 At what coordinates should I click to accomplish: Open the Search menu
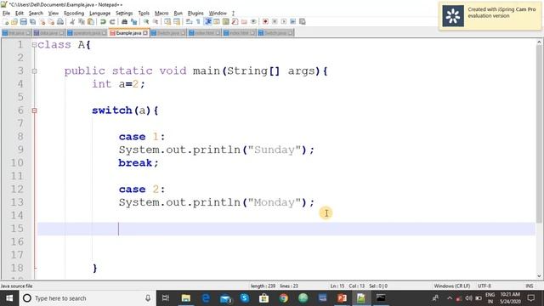pyautogui.click(x=36, y=14)
